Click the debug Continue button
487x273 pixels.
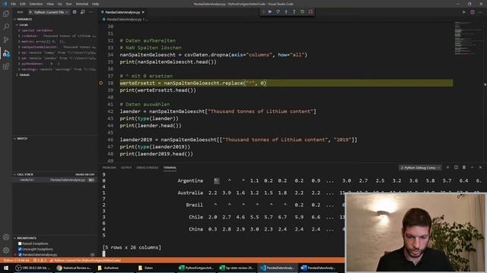pyautogui.click(x=270, y=12)
